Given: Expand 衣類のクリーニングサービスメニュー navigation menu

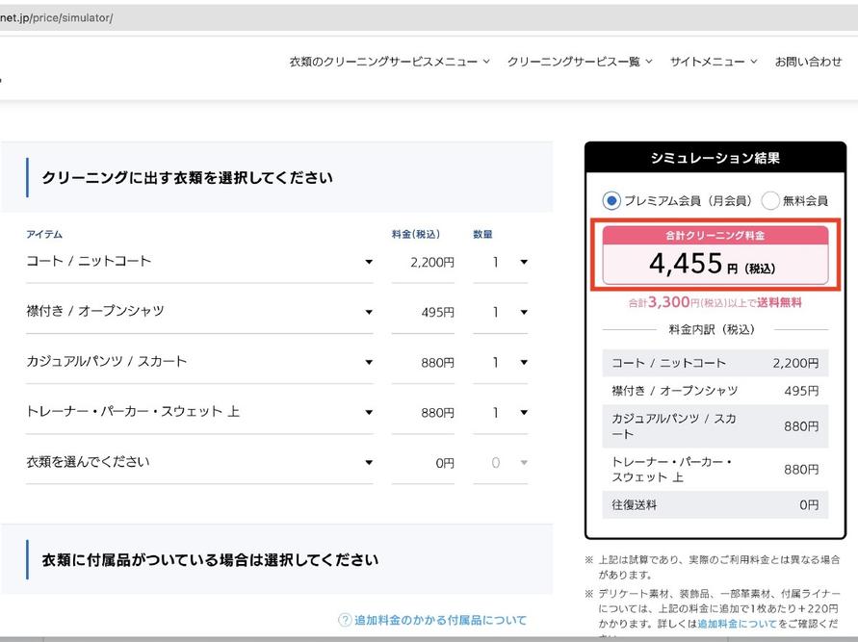Looking at the screenshot, I should coord(389,62).
